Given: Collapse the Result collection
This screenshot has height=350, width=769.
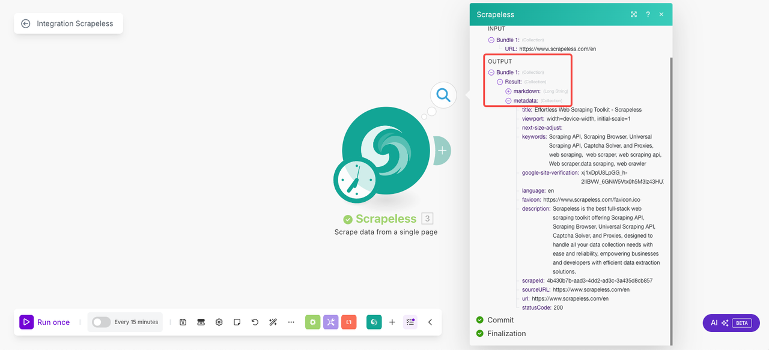Looking at the screenshot, I should click(x=500, y=82).
